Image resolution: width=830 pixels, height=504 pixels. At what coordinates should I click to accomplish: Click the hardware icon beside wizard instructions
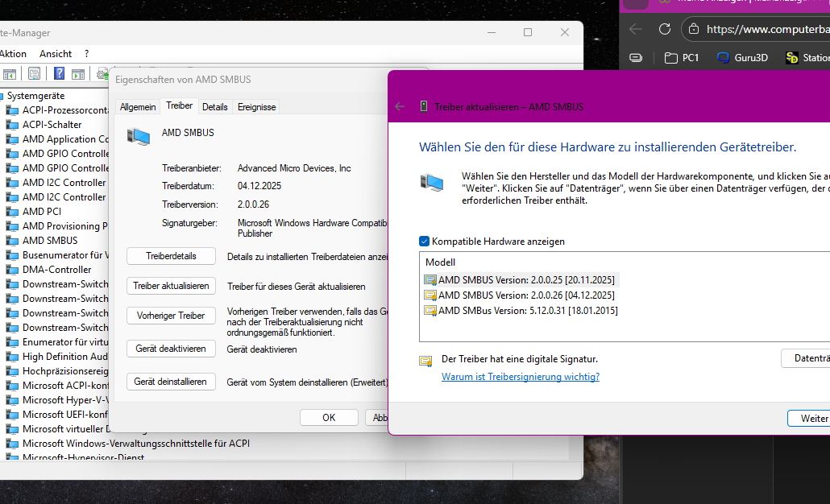click(x=432, y=183)
